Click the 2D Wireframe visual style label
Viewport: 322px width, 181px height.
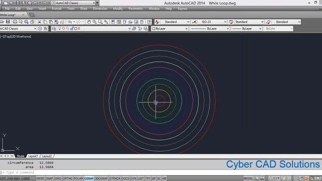tap(21, 37)
